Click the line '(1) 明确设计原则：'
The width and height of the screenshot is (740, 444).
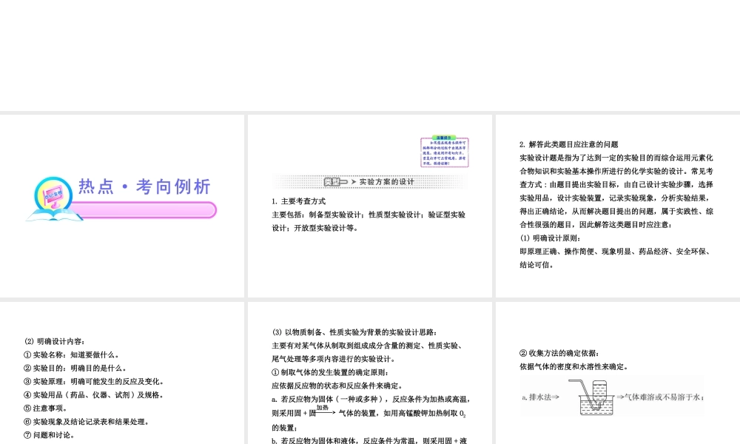tap(551, 238)
